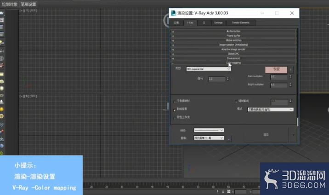Click the front viewport [前] view label
Image resolution: width=329 pixels, height=195 pixels.
click(x=27, y=96)
